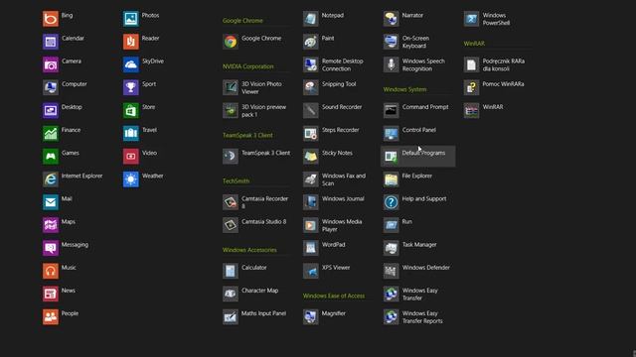Open Windows Speech Recognition icon

pyautogui.click(x=391, y=64)
